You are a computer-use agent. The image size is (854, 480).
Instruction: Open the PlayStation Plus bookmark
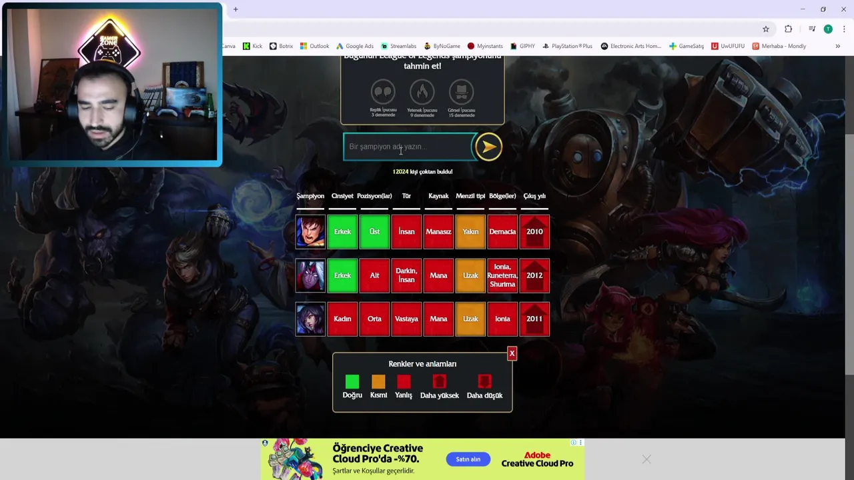(567, 46)
